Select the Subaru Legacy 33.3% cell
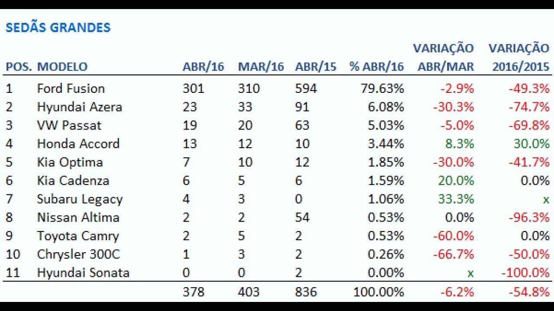 coord(456,199)
